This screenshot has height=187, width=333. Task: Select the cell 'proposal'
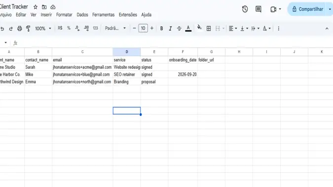point(154,82)
